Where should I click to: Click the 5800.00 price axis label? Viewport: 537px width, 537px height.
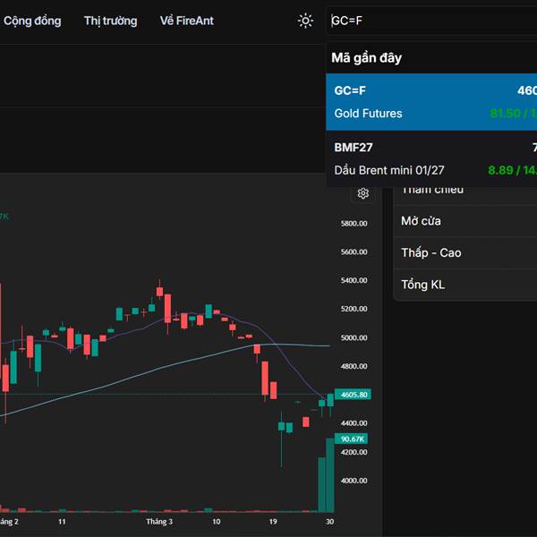pos(354,223)
